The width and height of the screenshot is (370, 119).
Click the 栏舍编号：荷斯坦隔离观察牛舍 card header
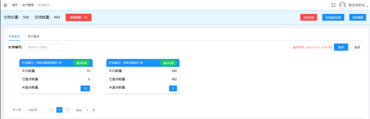click(x=56, y=63)
